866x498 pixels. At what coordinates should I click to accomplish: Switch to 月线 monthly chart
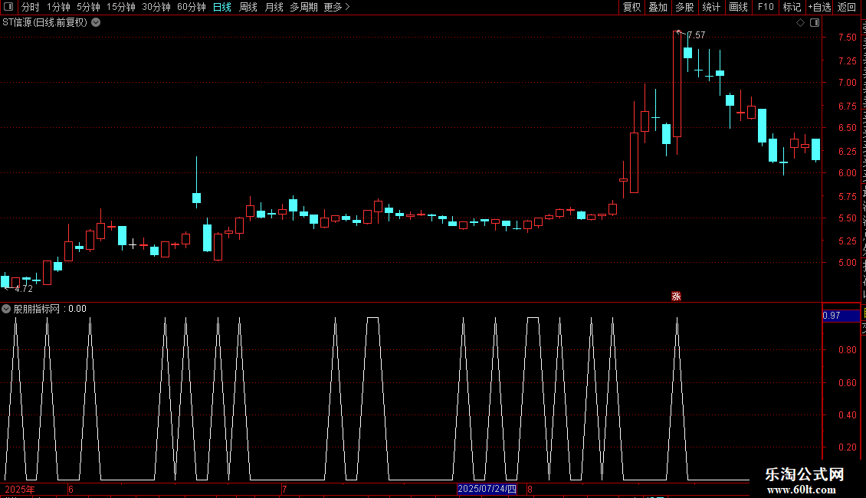point(274,7)
